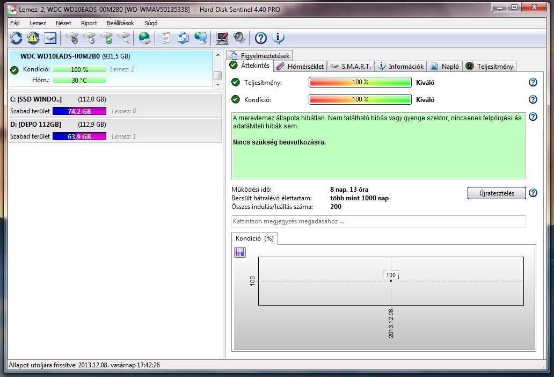Click help icon next to Kondíció bar
Image resolution: width=554 pixels, height=377 pixels.
tap(533, 99)
